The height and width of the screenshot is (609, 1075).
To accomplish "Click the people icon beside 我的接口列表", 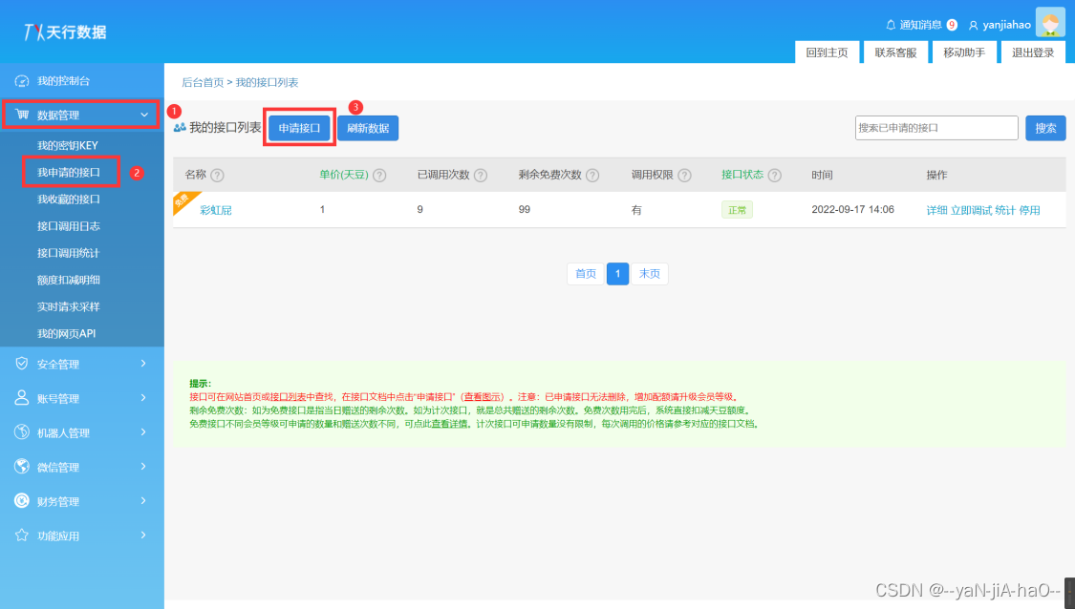I will coord(180,127).
